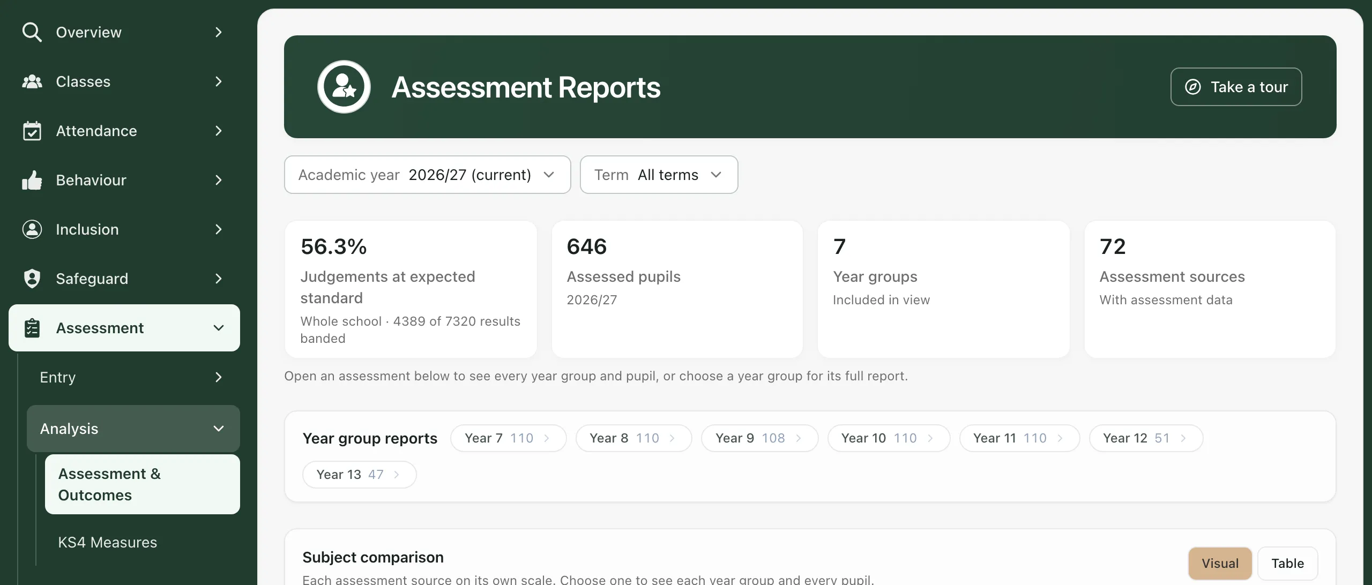Open the Year 8 report
This screenshot has width=1372, height=585.
pos(633,438)
